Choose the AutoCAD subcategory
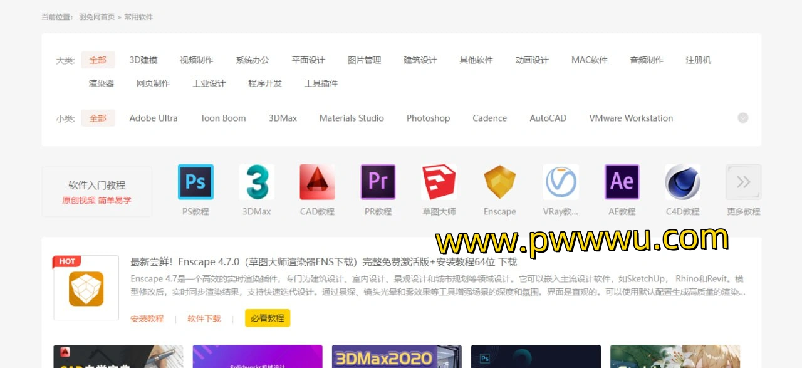Image resolution: width=802 pixels, height=368 pixels. 548,118
